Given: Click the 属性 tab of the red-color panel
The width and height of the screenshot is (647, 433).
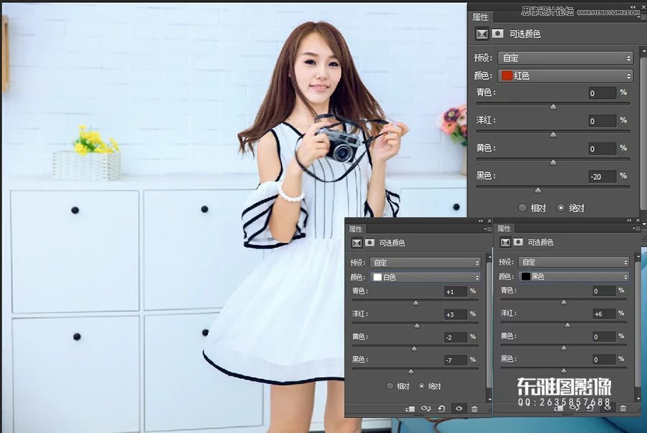Looking at the screenshot, I should tap(480, 17).
